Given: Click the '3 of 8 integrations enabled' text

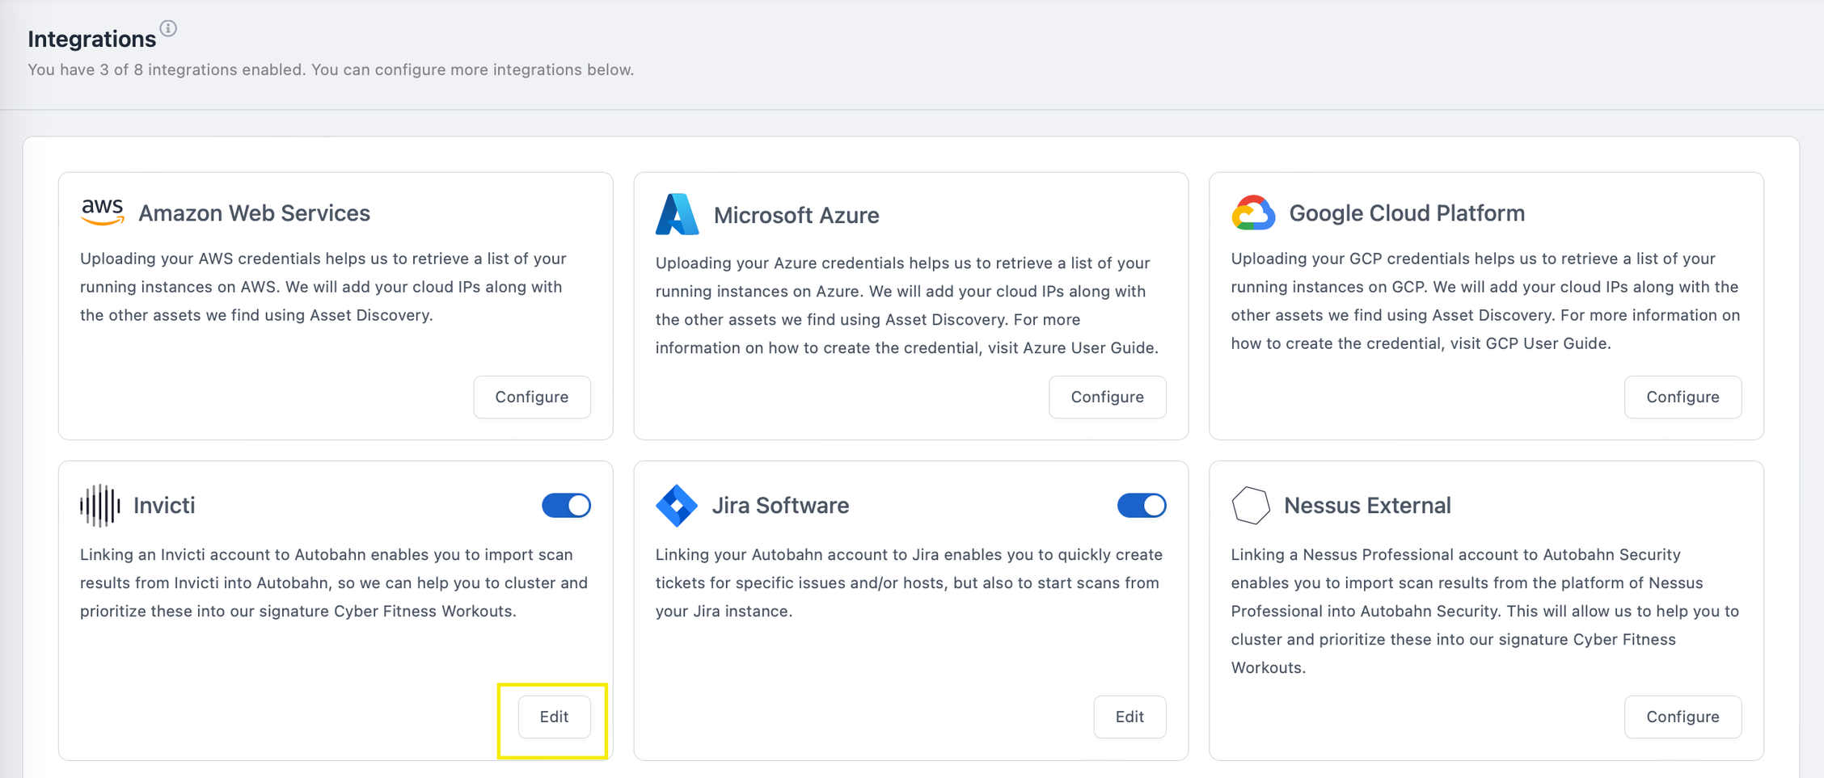Looking at the screenshot, I should 202,69.
